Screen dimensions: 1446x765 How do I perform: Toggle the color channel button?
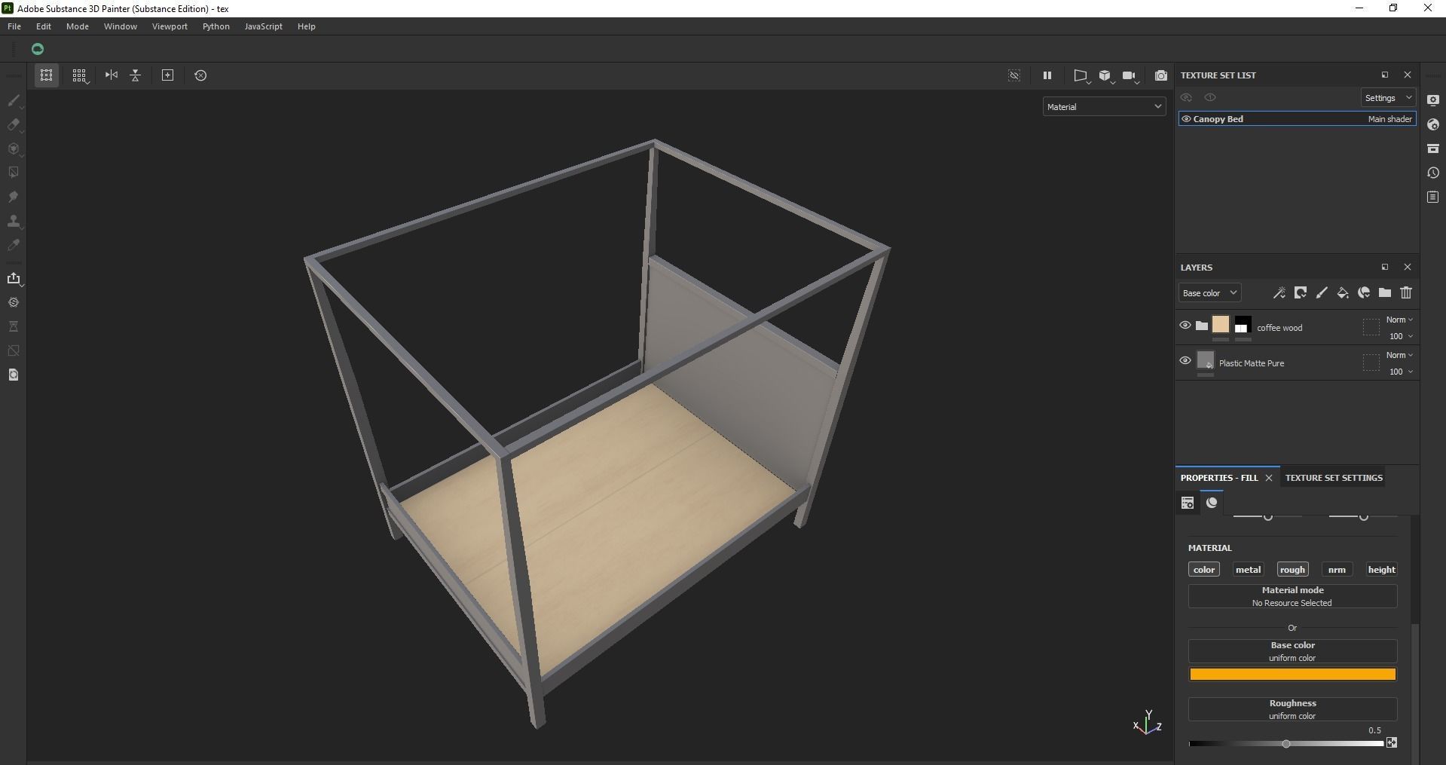click(x=1204, y=570)
